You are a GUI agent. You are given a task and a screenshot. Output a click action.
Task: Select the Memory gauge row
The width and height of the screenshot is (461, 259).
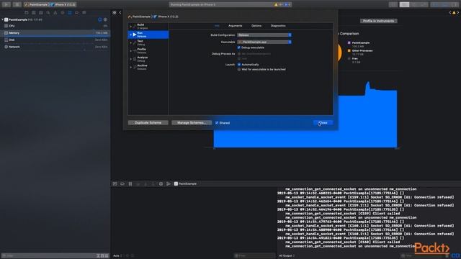pyautogui.click(x=55, y=33)
